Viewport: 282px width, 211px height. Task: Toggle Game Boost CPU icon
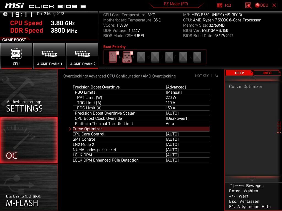click(x=16, y=56)
